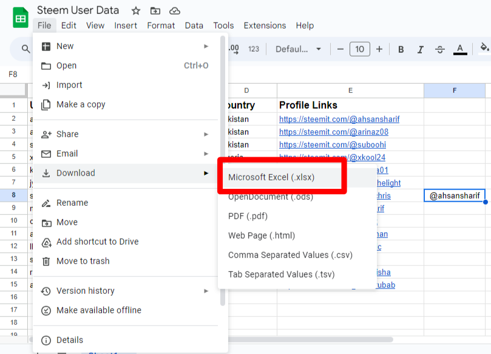Download as Microsoft Excel (.xlsx)

coord(271,177)
